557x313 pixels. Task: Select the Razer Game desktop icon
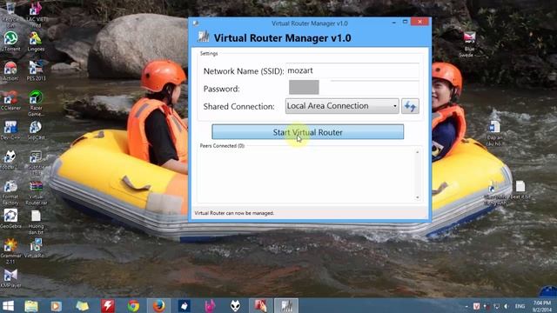36,103
